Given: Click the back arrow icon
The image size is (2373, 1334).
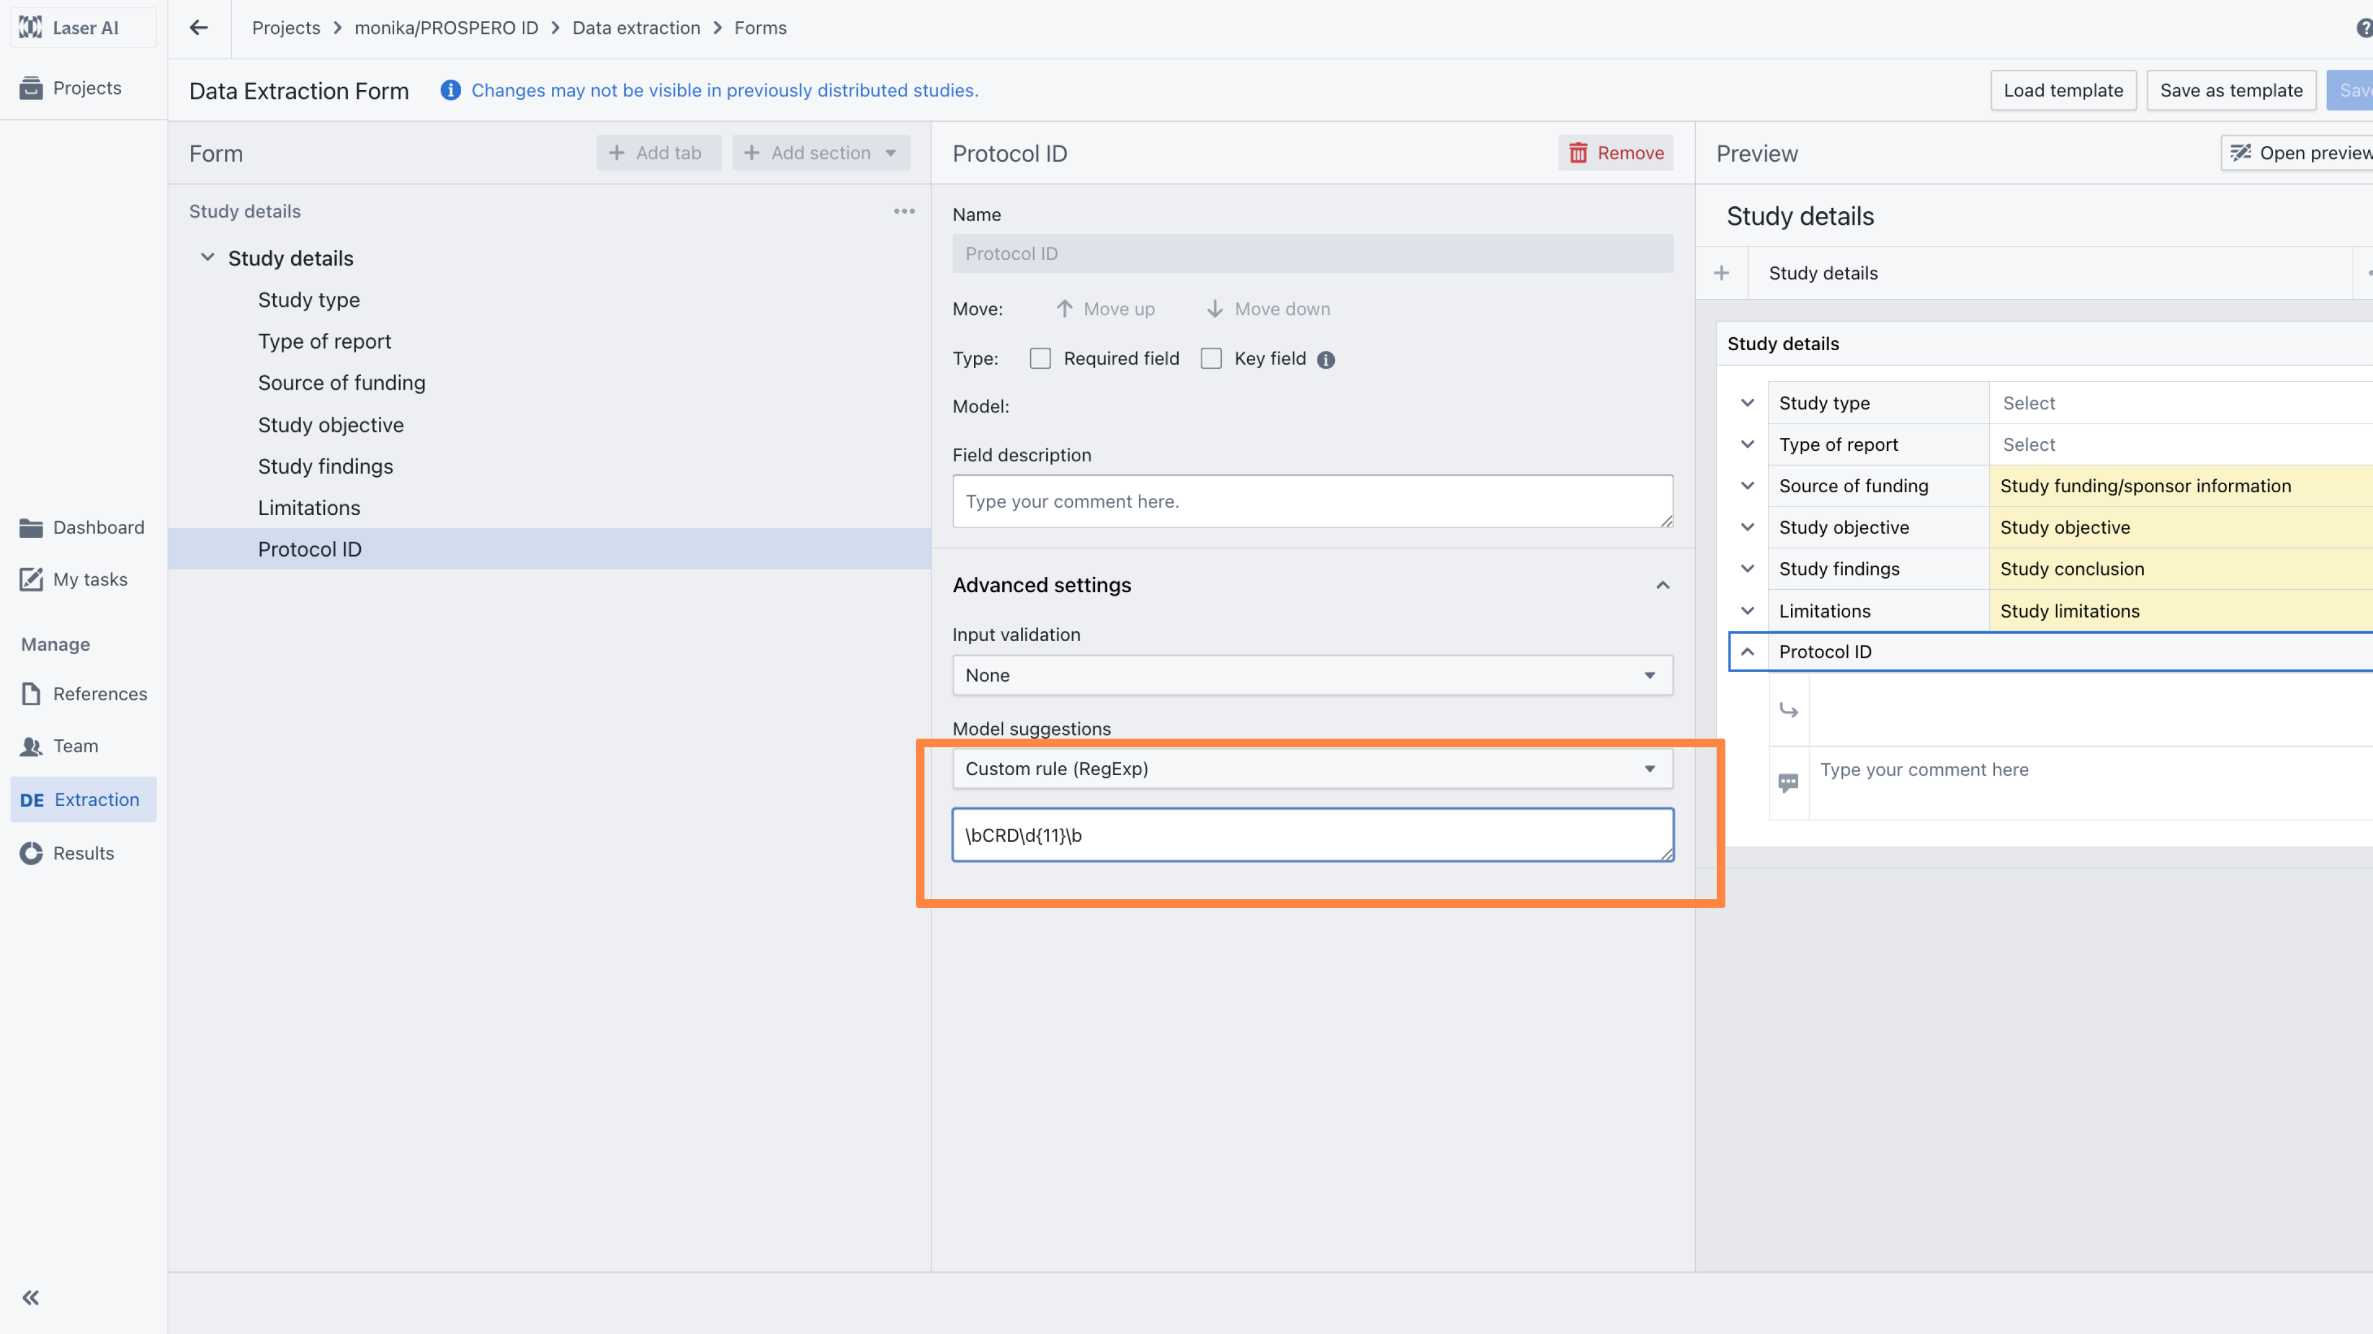Looking at the screenshot, I should 198,28.
